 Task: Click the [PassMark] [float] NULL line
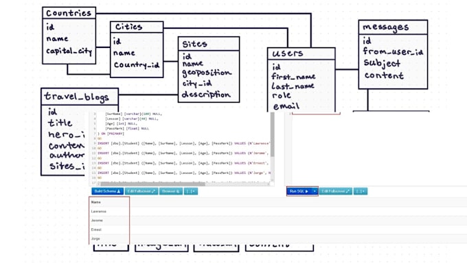click(x=127, y=129)
